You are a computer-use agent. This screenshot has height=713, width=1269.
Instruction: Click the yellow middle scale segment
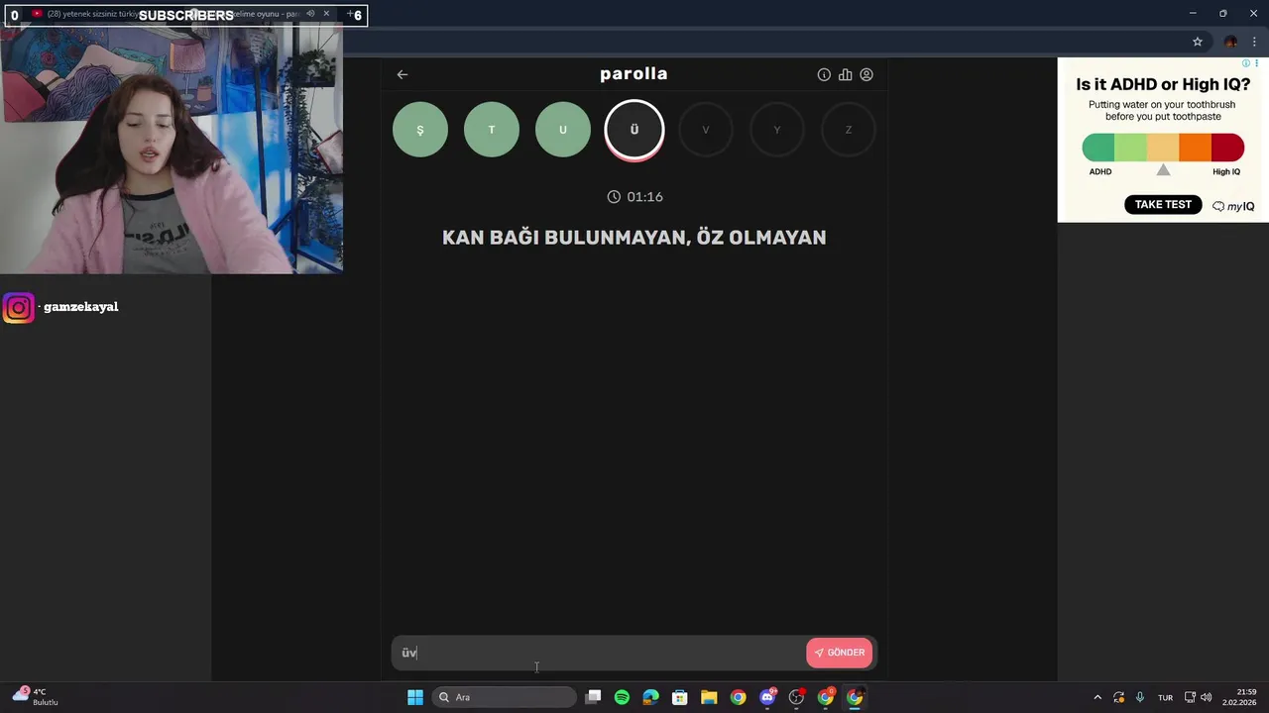1163,148
